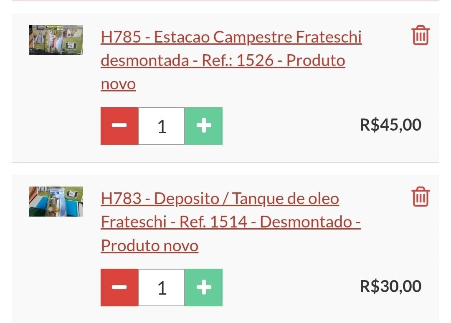Image resolution: width=451 pixels, height=323 pixels.
Task: Click the word 'novo' ending the H785 title
Action: (x=118, y=84)
